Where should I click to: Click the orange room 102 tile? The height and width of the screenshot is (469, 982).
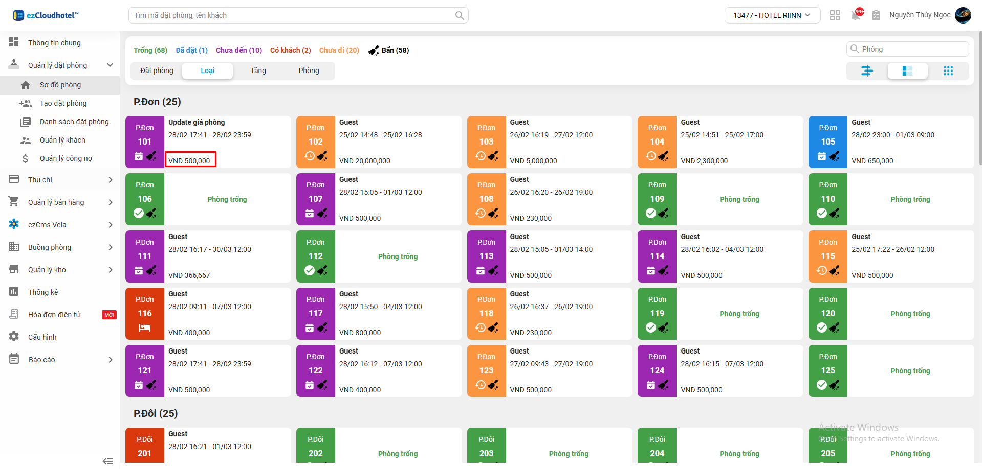point(316,142)
